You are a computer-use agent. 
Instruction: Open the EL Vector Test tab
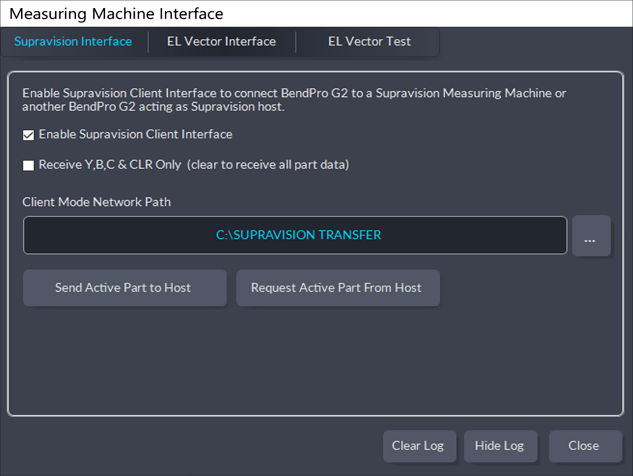click(369, 41)
